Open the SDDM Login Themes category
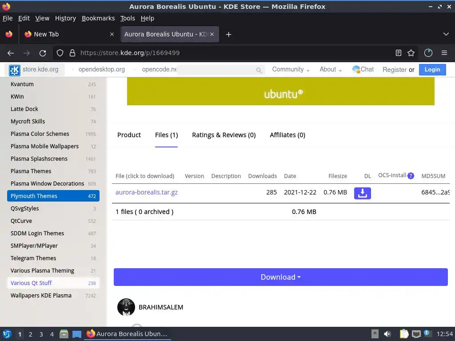The image size is (455, 341). tap(53, 234)
